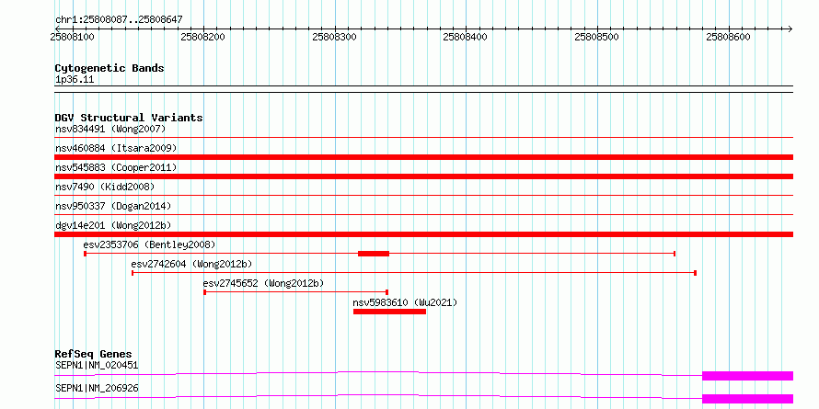Image resolution: width=819 pixels, height=409 pixels.
Task: Click the right arrowhead of the coordinate ruler
Action: [x=790, y=28]
